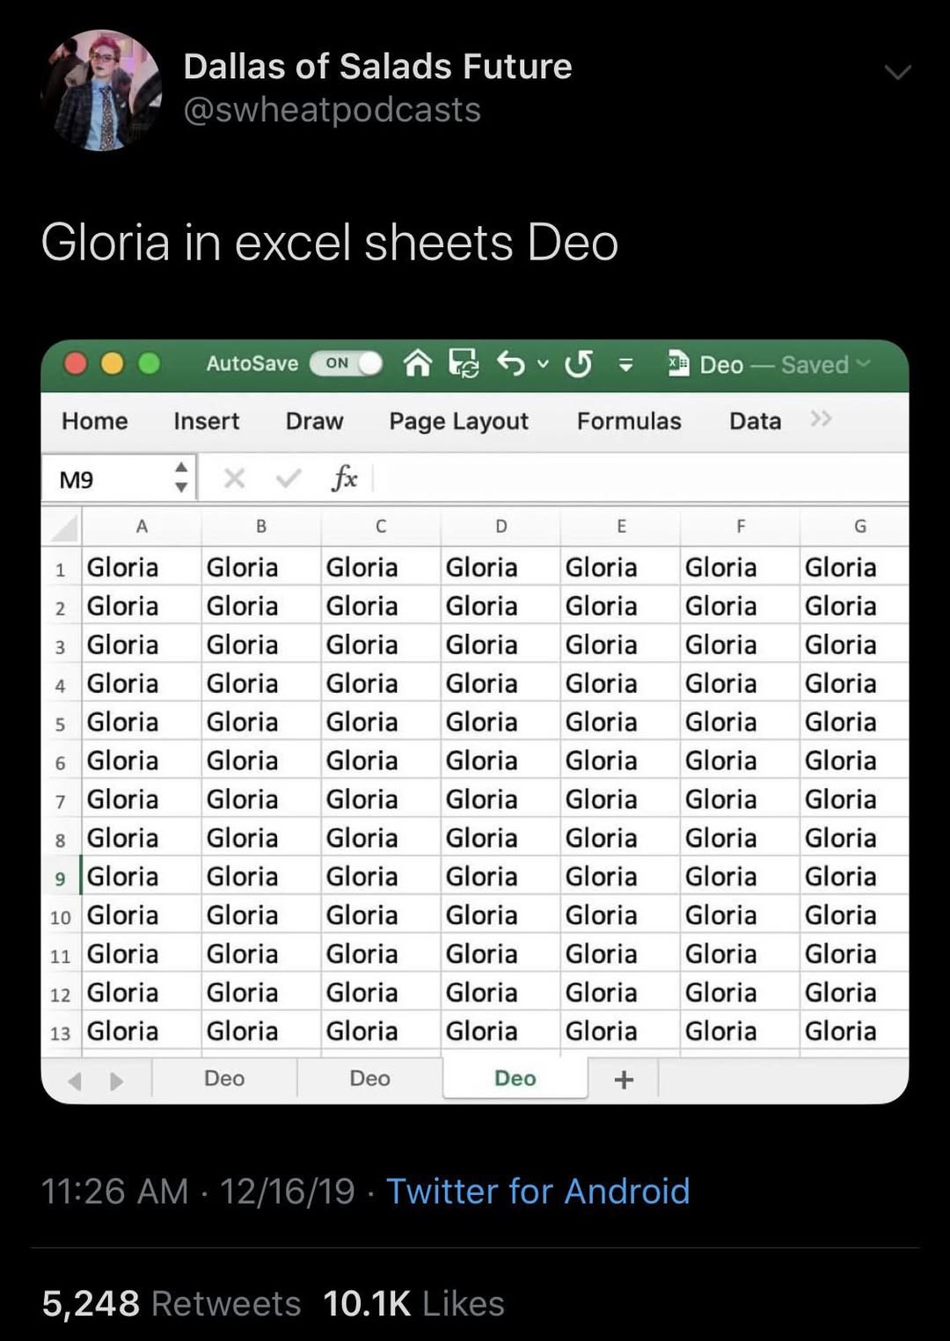950x1341 pixels.
Task: Open the Customize Quick Access Toolbar dropdown
Action: [x=625, y=365]
